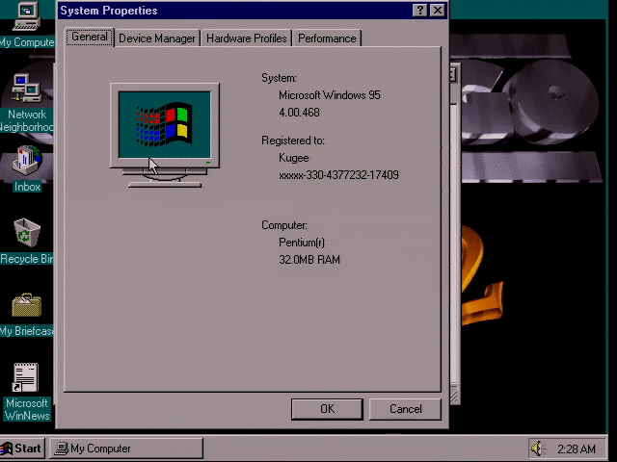Click the registered name Kugee
The height and width of the screenshot is (462, 617).
[293, 158]
